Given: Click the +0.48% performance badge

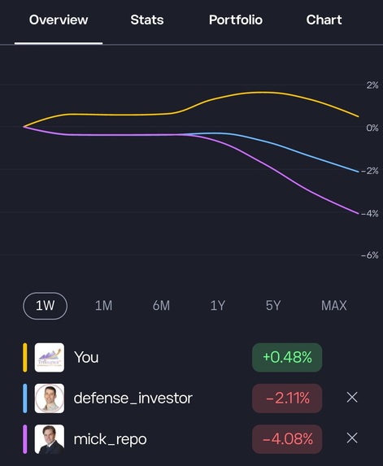Looking at the screenshot, I should pos(287,358).
